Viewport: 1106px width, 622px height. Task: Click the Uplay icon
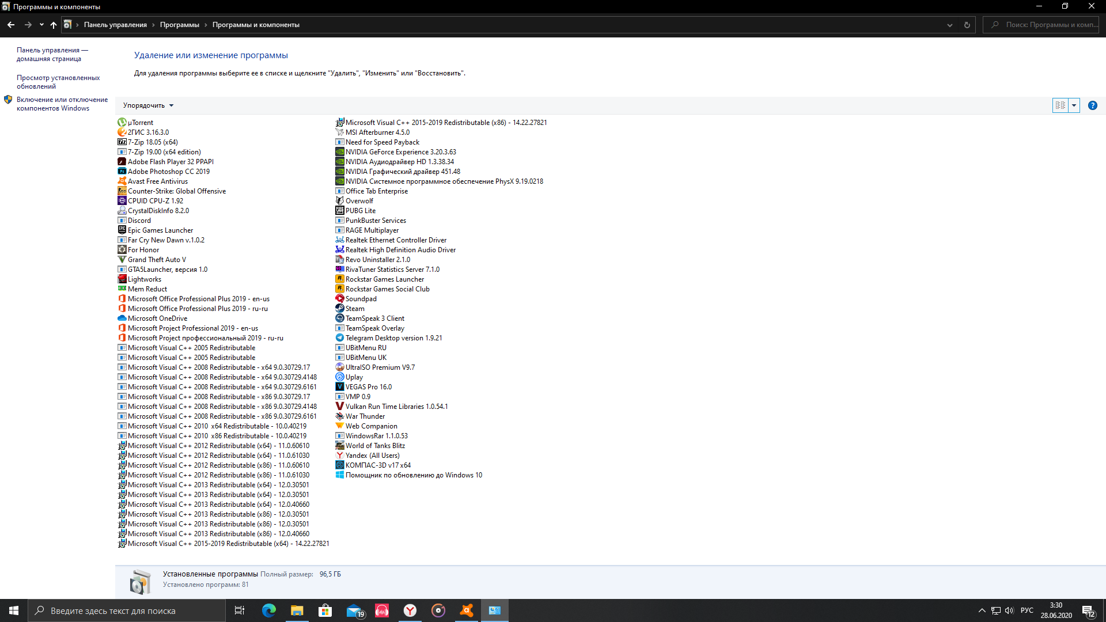tap(339, 377)
